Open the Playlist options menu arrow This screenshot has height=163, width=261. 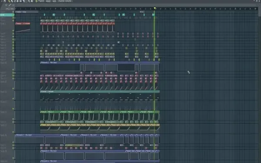tap(2, 1)
